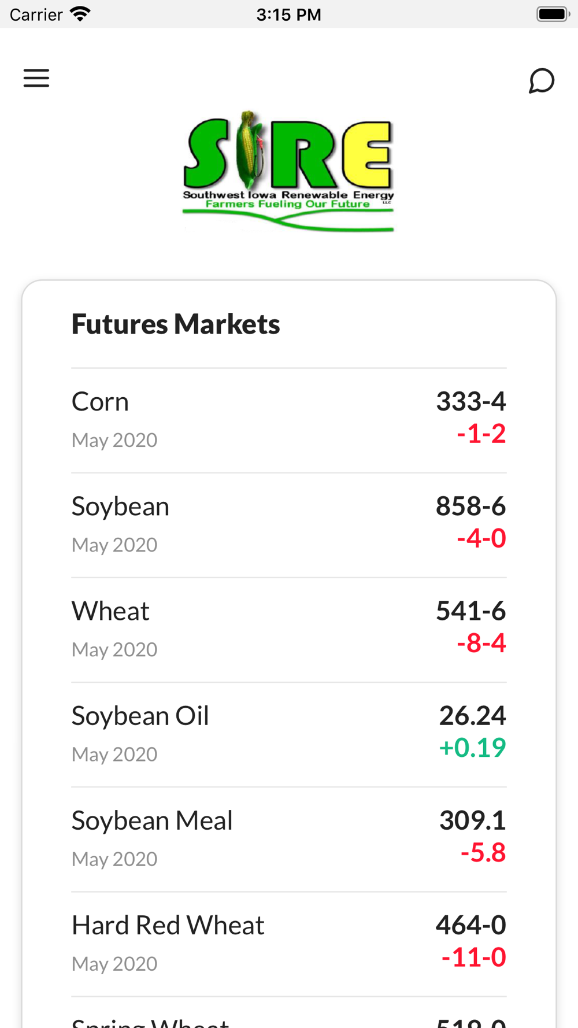Viewport: 578px width, 1028px height.
Task: Open Hard Red Wheat futures row
Action: click(x=288, y=944)
